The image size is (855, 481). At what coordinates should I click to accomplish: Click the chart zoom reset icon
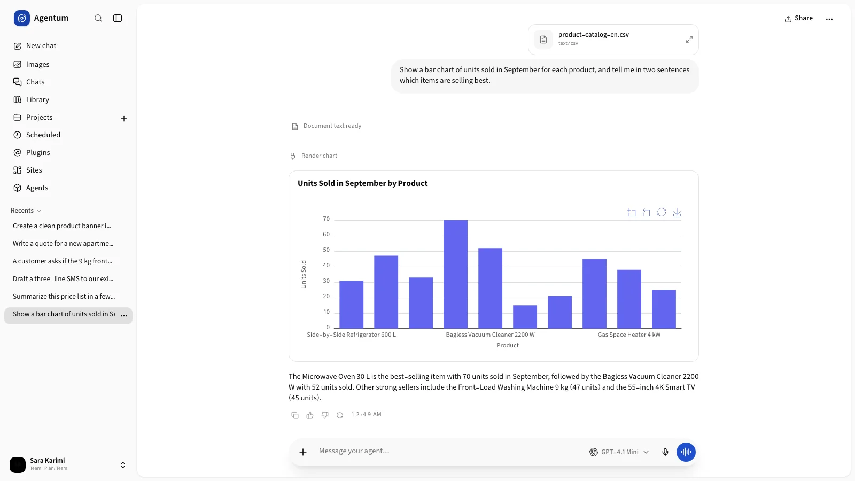point(647,212)
